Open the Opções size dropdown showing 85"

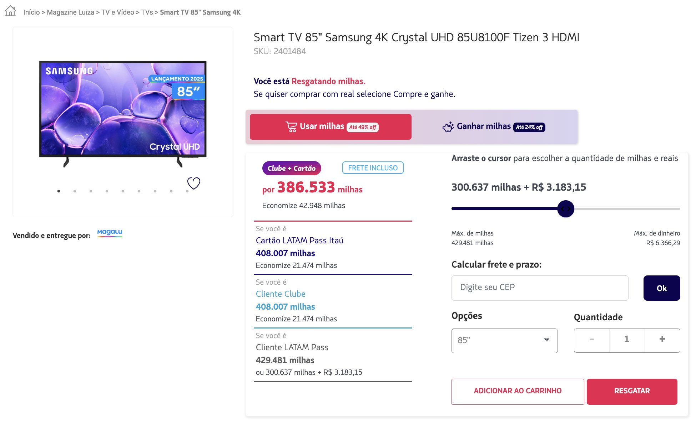pyautogui.click(x=504, y=341)
